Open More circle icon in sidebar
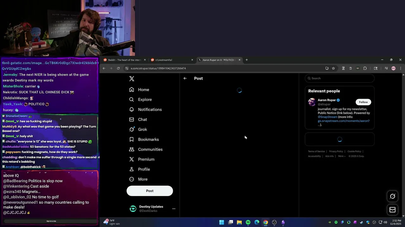Viewport: 405px width, 227px height. (132, 179)
